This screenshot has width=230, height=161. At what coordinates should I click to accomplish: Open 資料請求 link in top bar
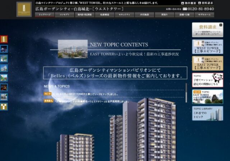(x=206, y=3)
